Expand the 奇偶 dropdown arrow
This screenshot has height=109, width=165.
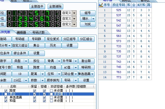coord(59,61)
